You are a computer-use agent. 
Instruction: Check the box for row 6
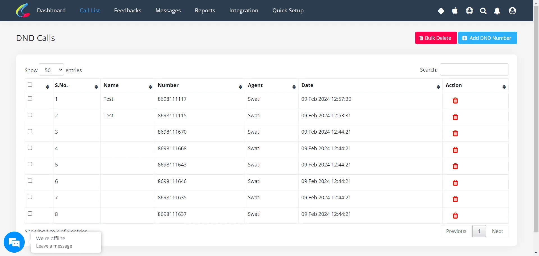[30, 181]
